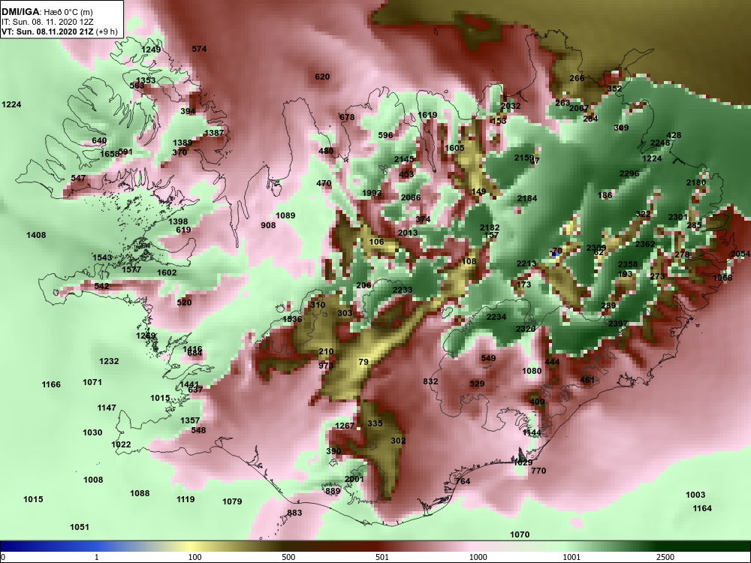
Task: Click the value 2054 at eastern edge
Action: click(x=740, y=254)
